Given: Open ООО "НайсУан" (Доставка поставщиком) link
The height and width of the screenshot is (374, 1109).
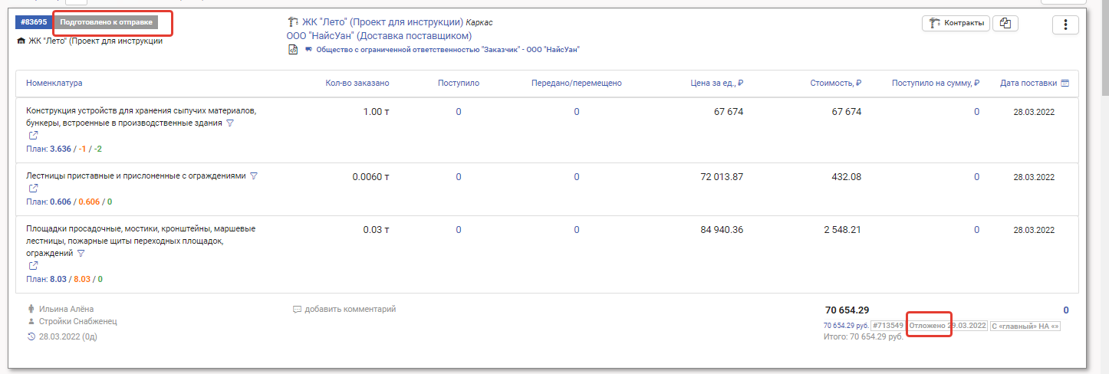Looking at the screenshot, I should click(379, 36).
